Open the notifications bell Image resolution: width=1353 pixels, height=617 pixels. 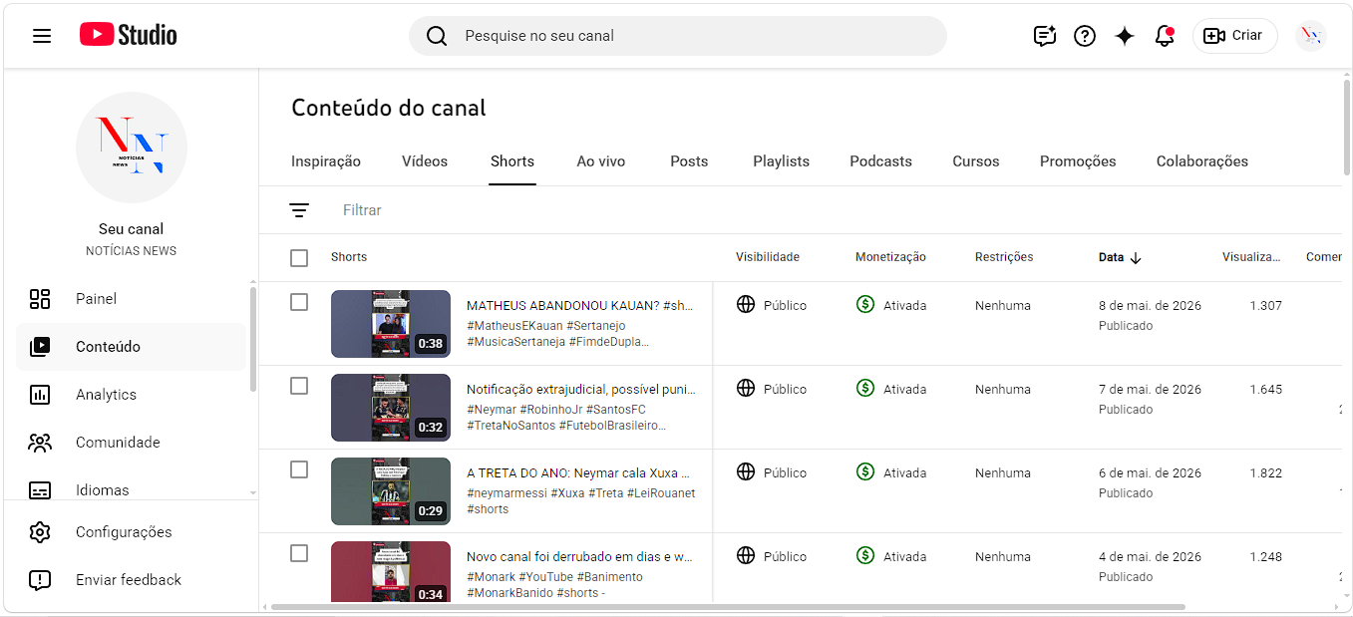point(1165,36)
